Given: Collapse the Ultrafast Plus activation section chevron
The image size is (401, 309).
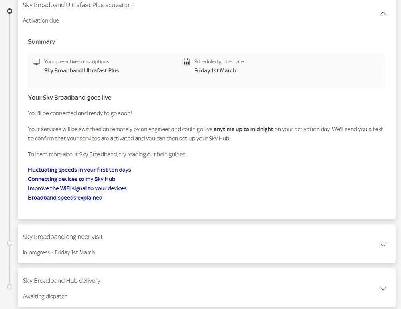Looking at the screenshot, I should pos(383,13).
